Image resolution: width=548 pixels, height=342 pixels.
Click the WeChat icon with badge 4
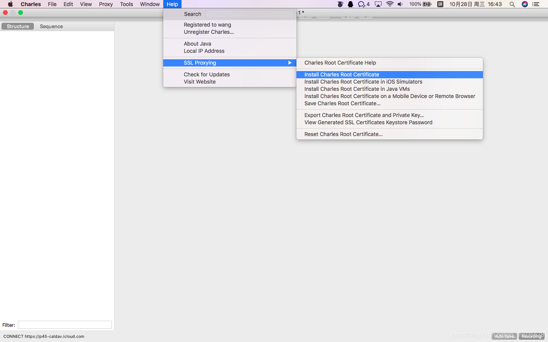click(x=364, y=4)
